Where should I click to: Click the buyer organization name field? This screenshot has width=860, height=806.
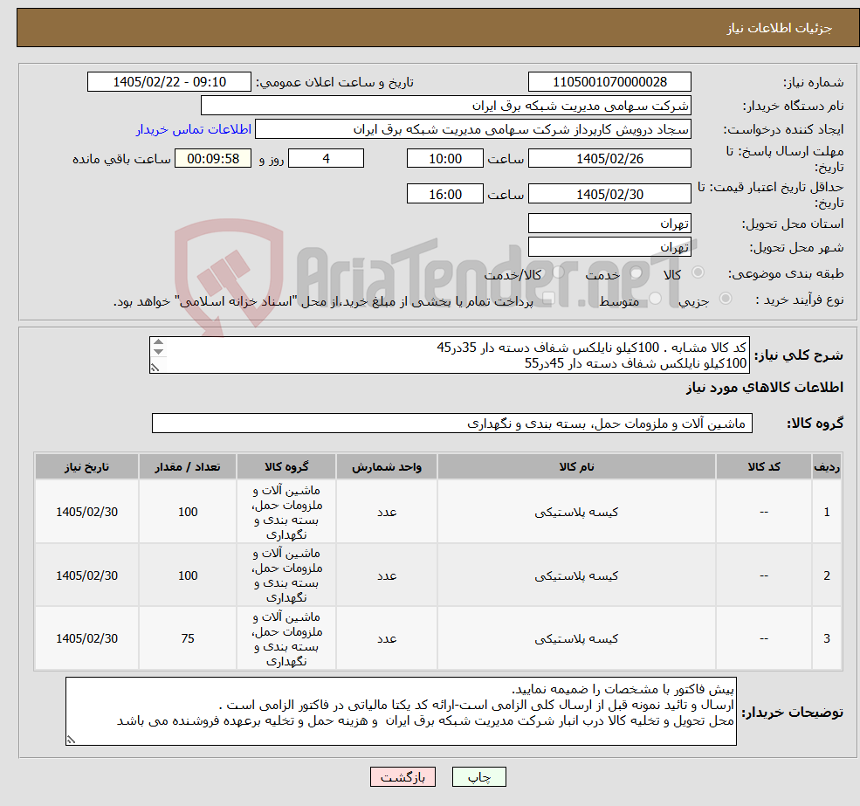point(446,106)
